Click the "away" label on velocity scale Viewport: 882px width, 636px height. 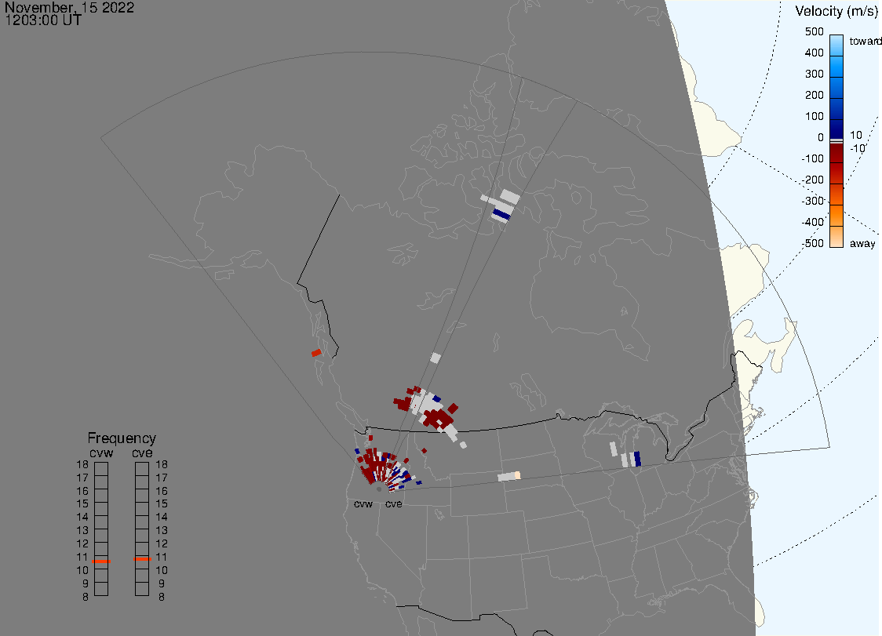tap(862, 243)
